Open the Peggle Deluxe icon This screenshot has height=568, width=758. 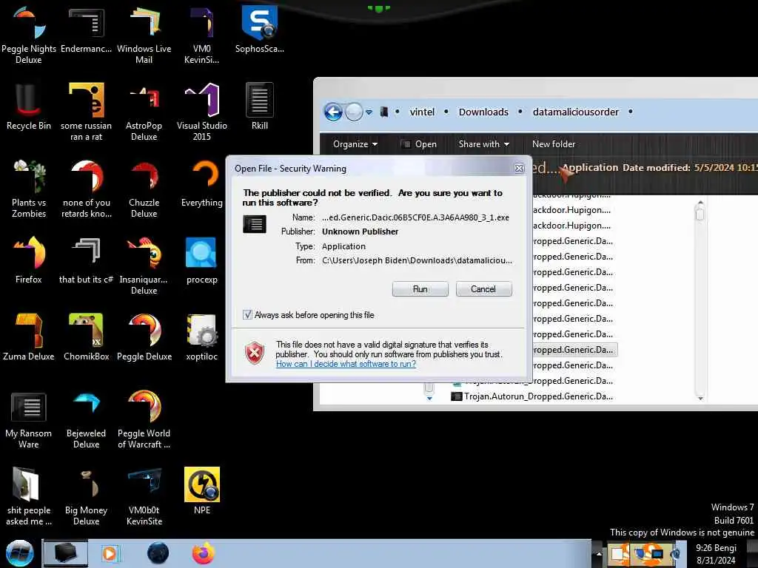tap(144, 337)
